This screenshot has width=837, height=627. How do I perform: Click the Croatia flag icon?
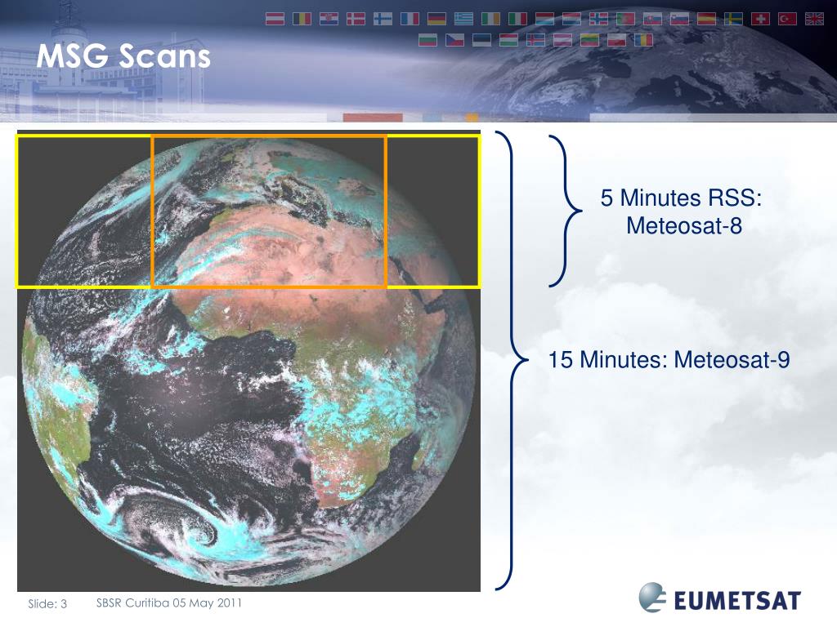click(329, 20)
